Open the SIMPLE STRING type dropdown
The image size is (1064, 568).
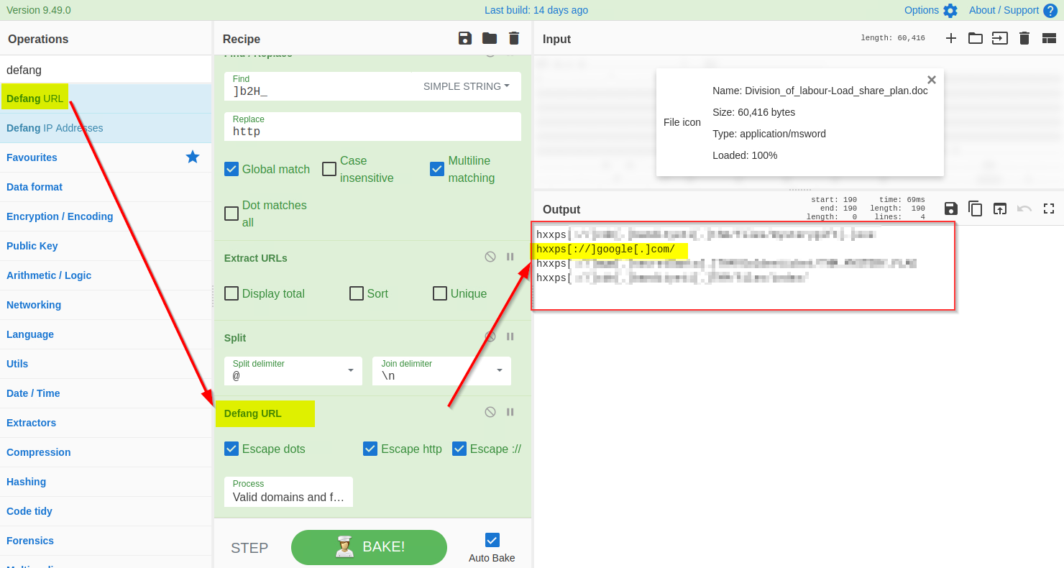pos(466,86)
